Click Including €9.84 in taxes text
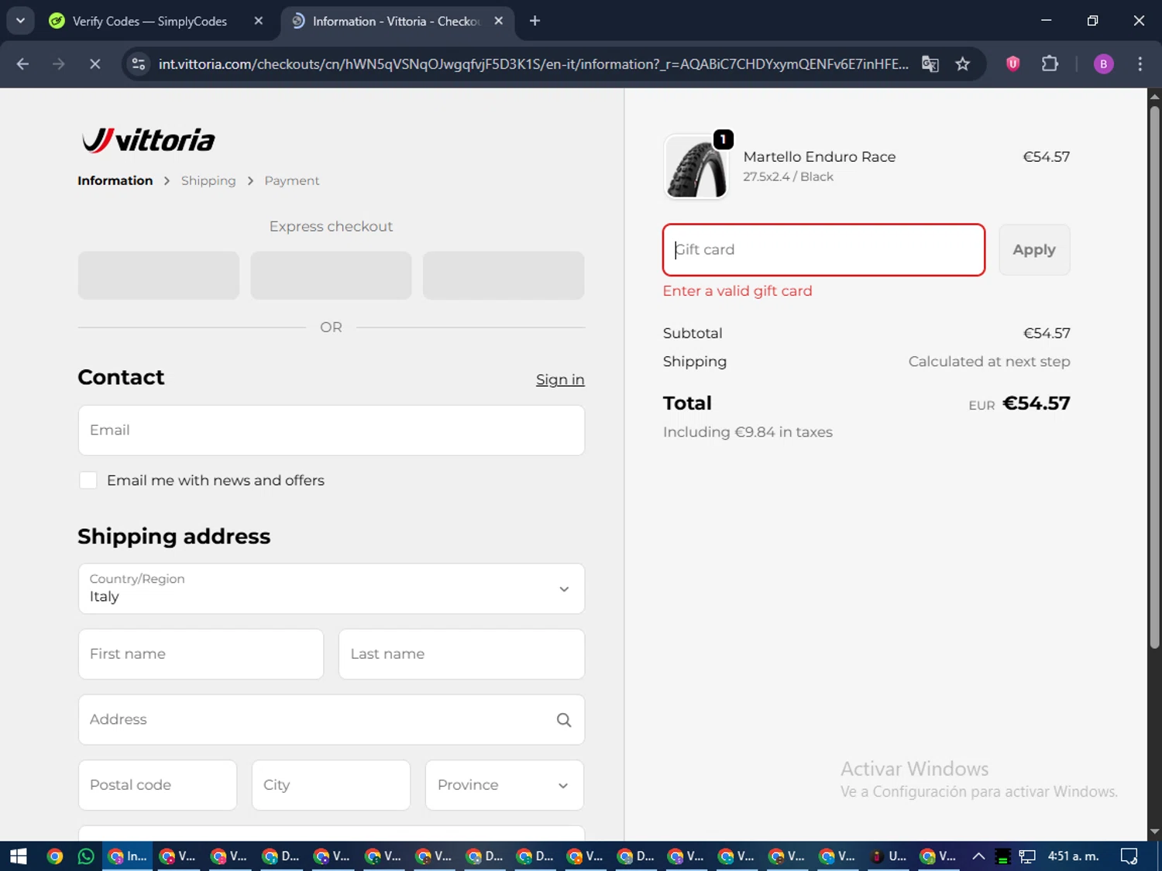The image size is (1162, 871). 748,432
